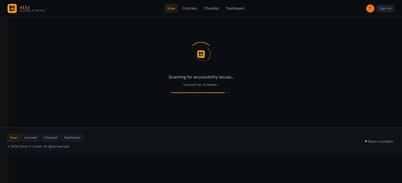The height and width of the screenshot is (183, 402).
Task: Click the clover icon inside the loading spinner
Action: 201,54
